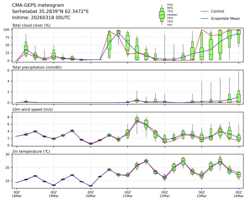Click the red Control legend line
The width and height of the screenshot is (247, 201).
click(205, 11)
